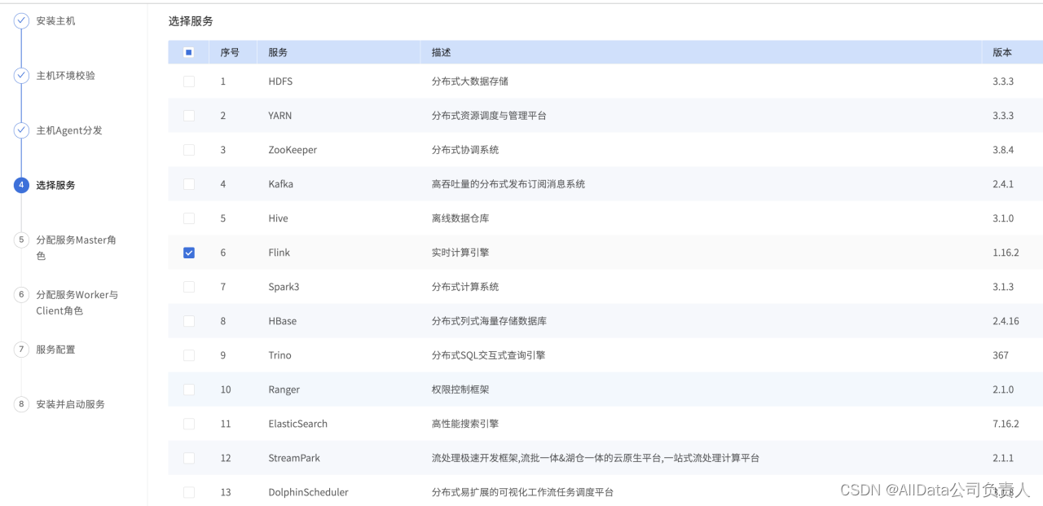Check the YARN service checkbox
Screen dimensions: 1043x506
(189, 116)
